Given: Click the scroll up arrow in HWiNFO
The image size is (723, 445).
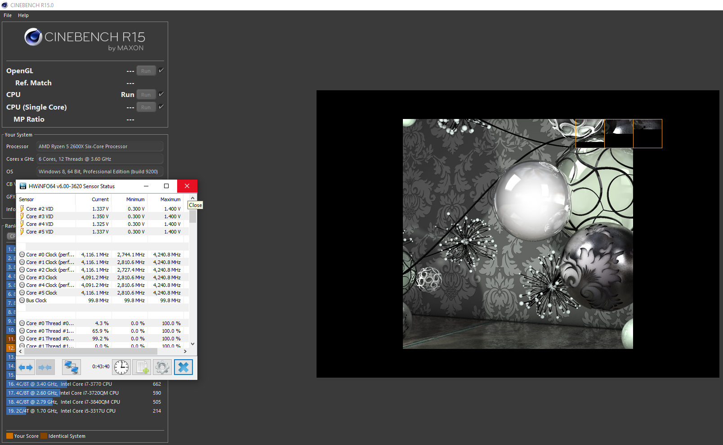Looking at the screenshot, I should point(193,198).
